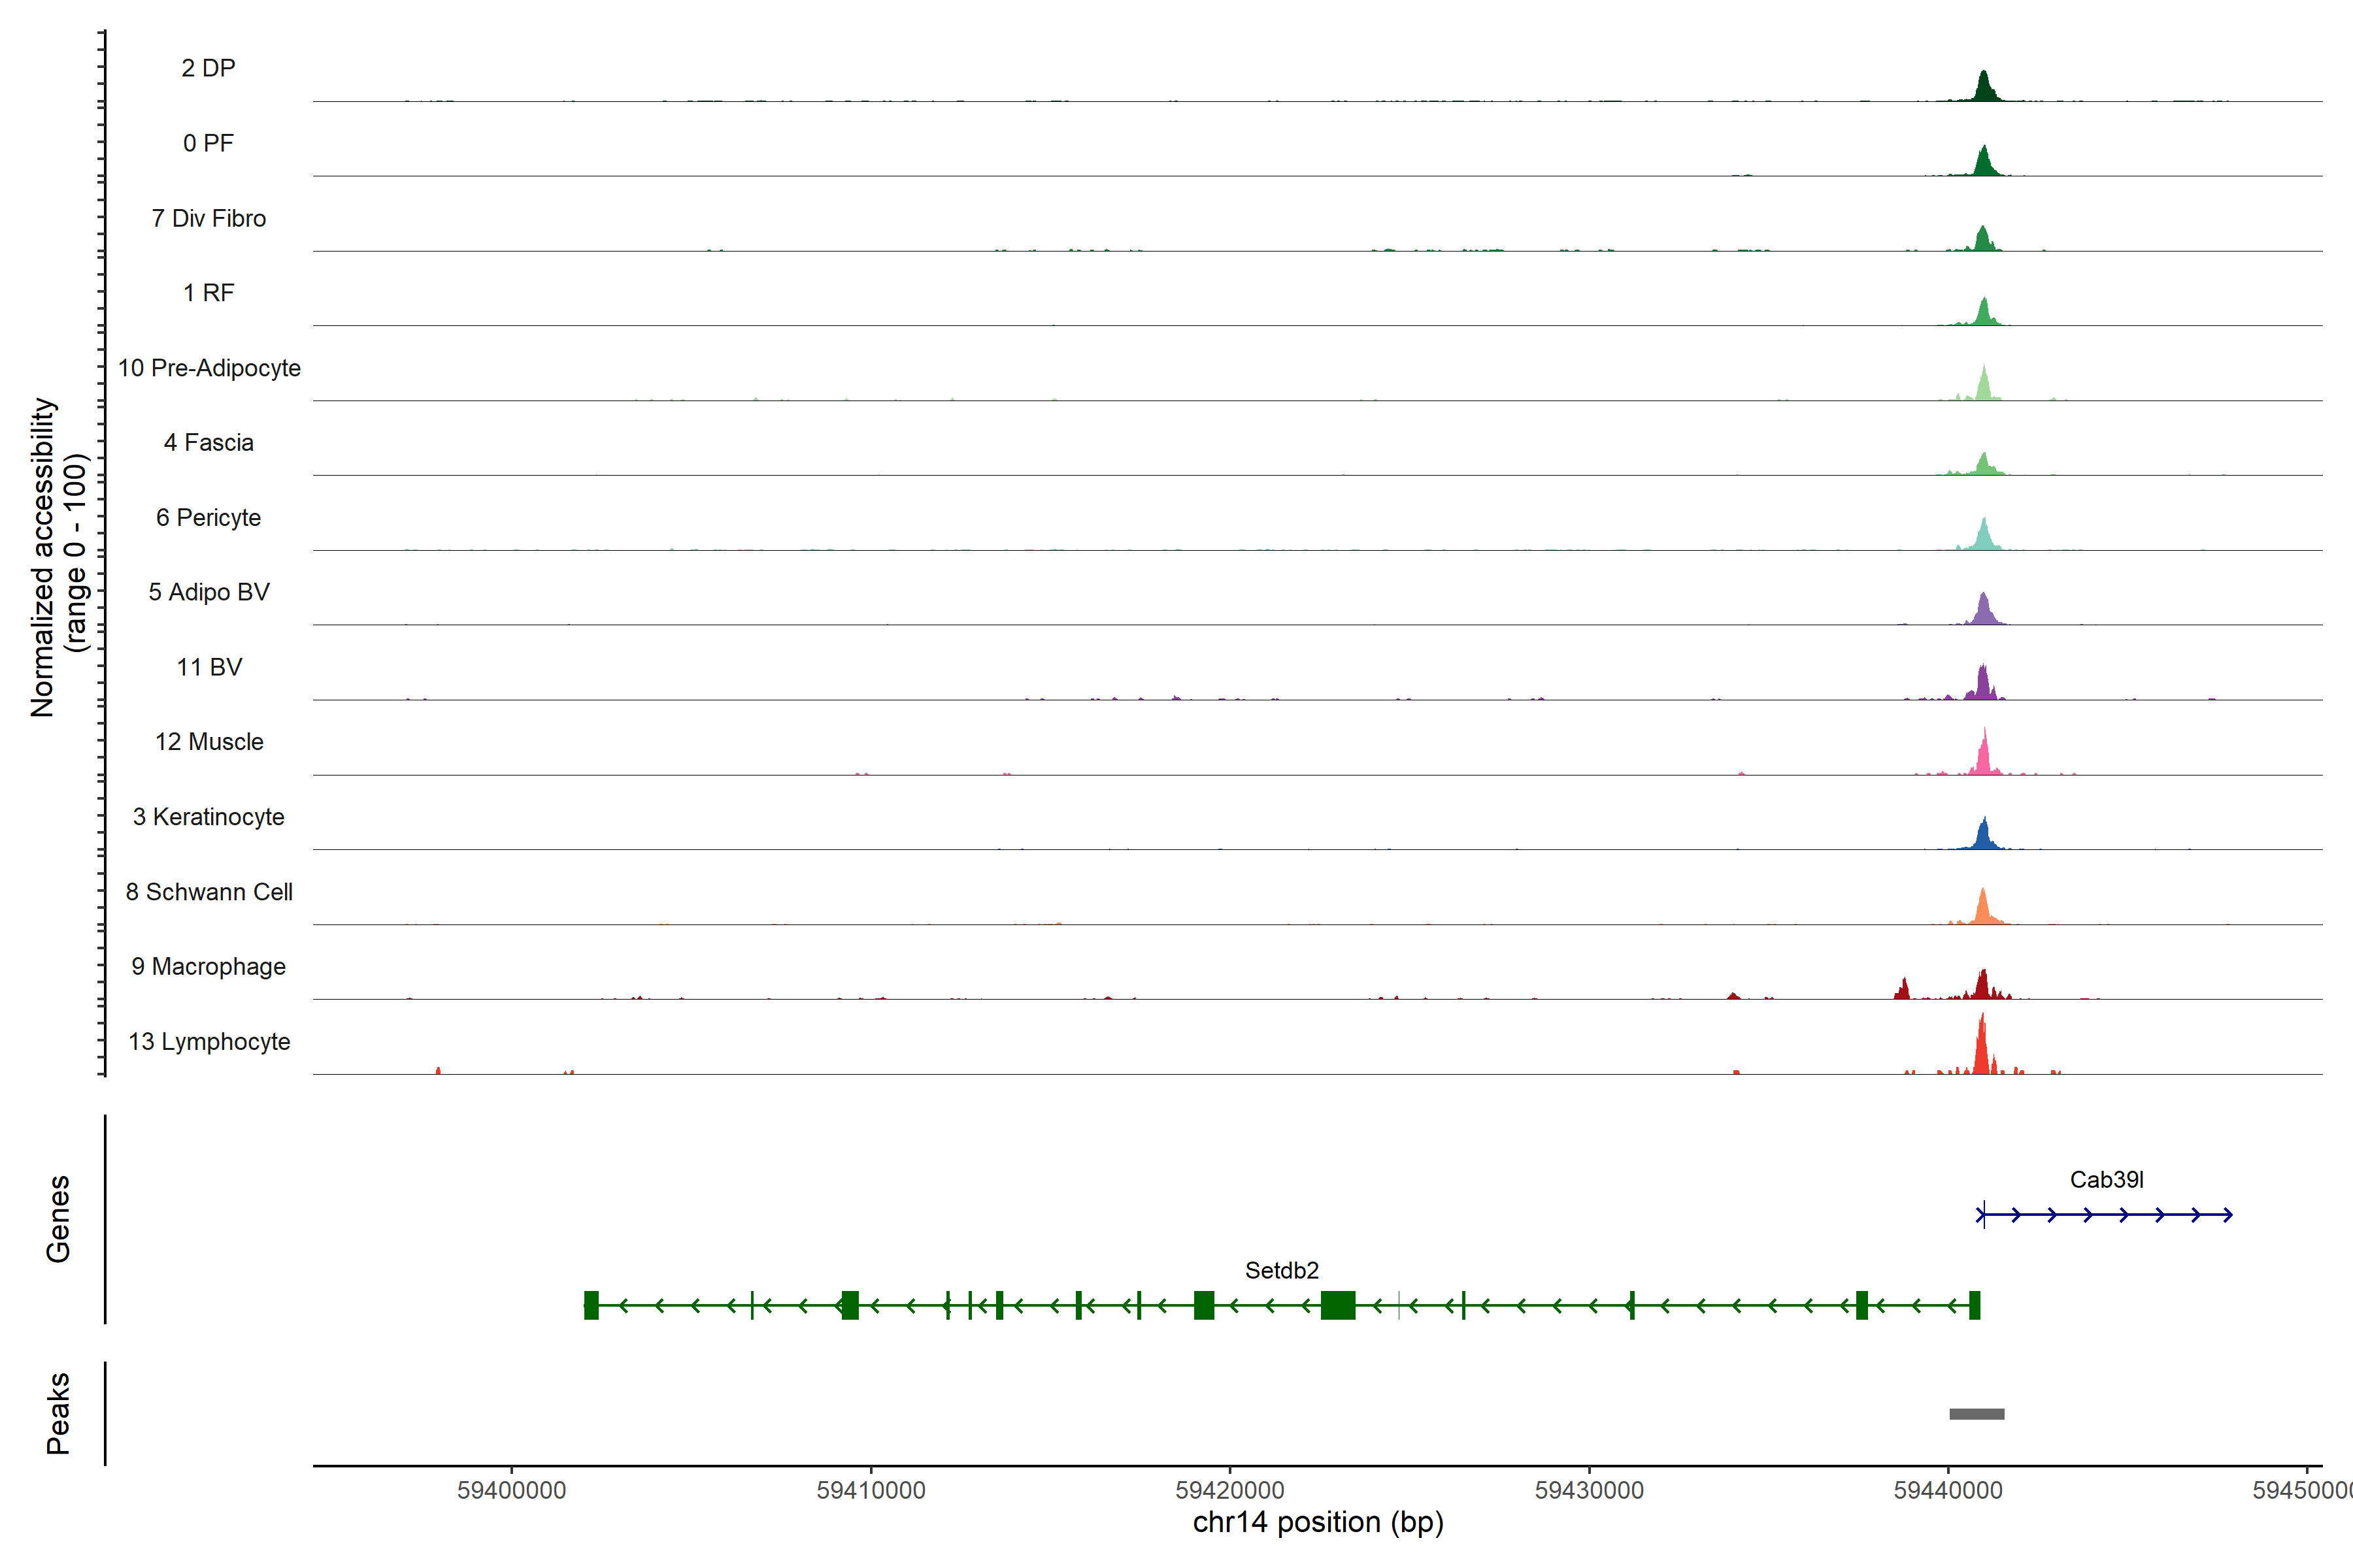Viewport: 2353px width, 1568px height.
Task: Click the dark green 2 DP peak
Action: [1983, 89]
